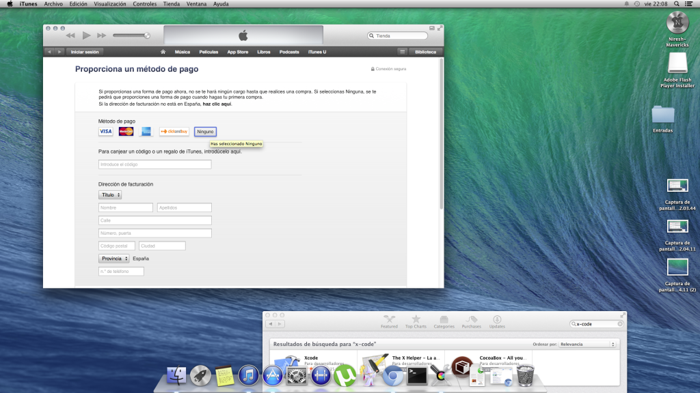Click the Apellidos input field

(x=185, y=207)
